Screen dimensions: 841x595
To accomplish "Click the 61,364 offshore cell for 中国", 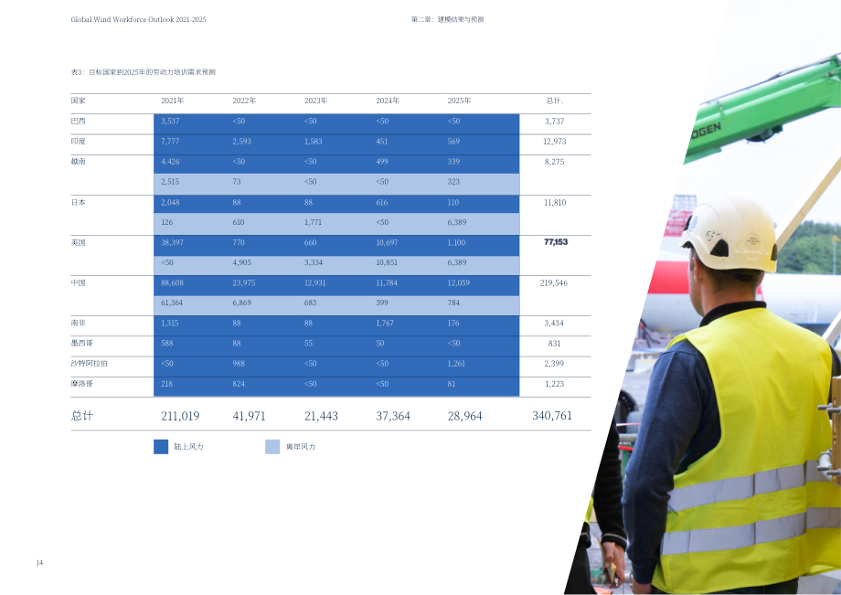I will tap(172, 303).
